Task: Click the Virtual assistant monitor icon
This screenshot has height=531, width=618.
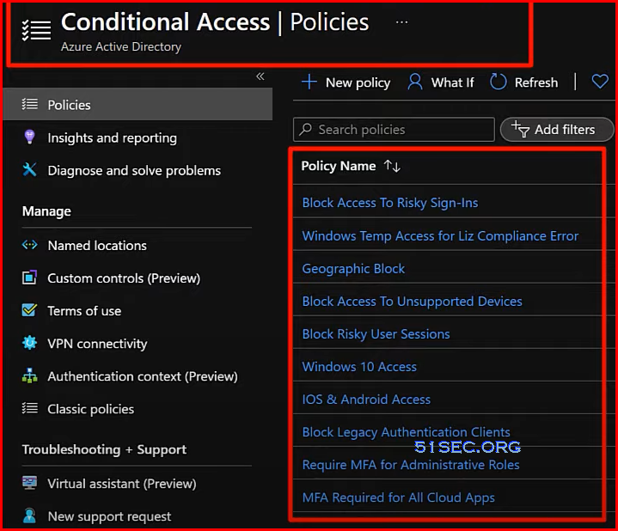Action: 29,483
